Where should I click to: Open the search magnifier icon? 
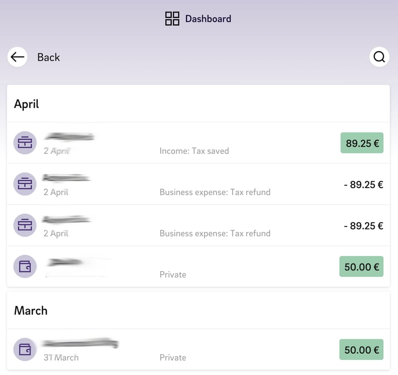(x=379, y=57)
